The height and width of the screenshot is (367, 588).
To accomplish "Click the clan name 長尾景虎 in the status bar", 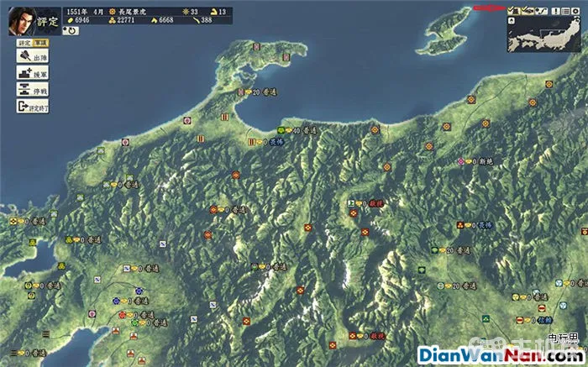I will pyautogui.click(x=132, y=12).
